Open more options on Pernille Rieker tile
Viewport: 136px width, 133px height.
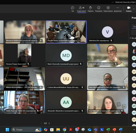click(79, 41)
